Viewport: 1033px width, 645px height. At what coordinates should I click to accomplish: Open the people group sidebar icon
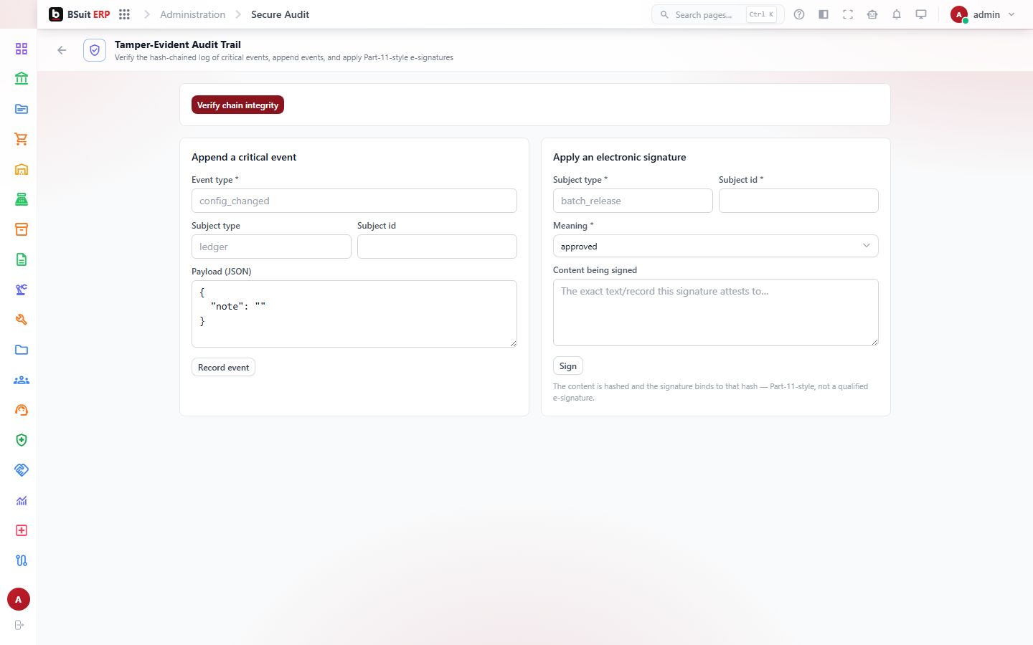(22, 380)
